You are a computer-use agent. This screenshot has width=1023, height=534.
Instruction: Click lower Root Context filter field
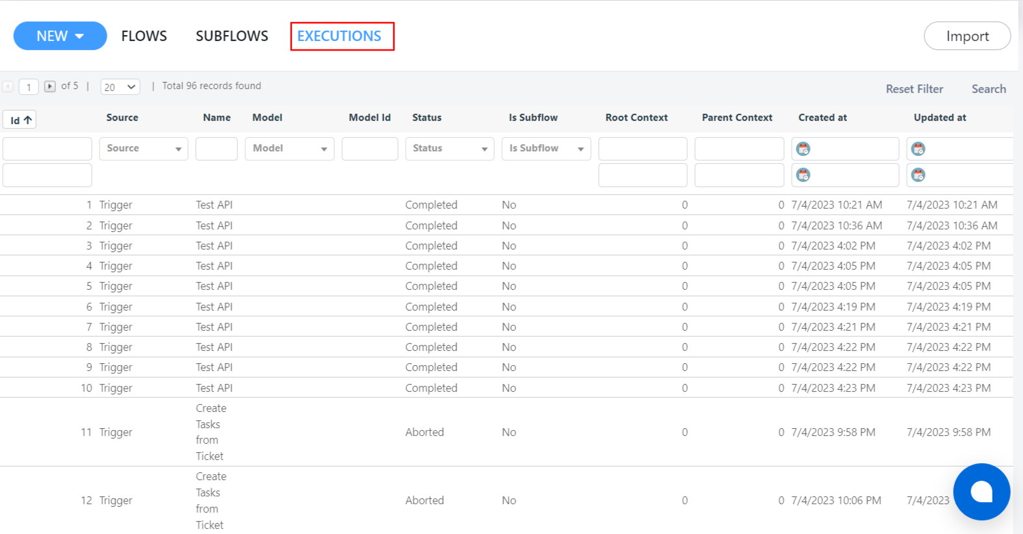click(x=643, y=175)
